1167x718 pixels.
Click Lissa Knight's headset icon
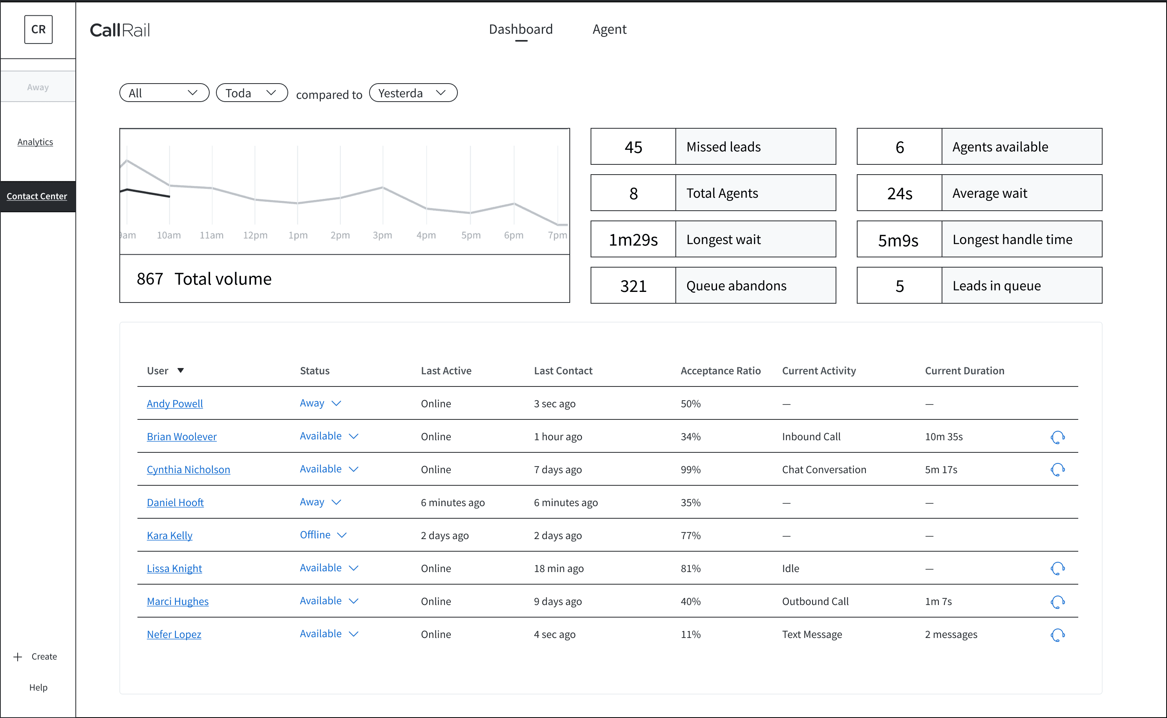click(x=1057, y=569)
